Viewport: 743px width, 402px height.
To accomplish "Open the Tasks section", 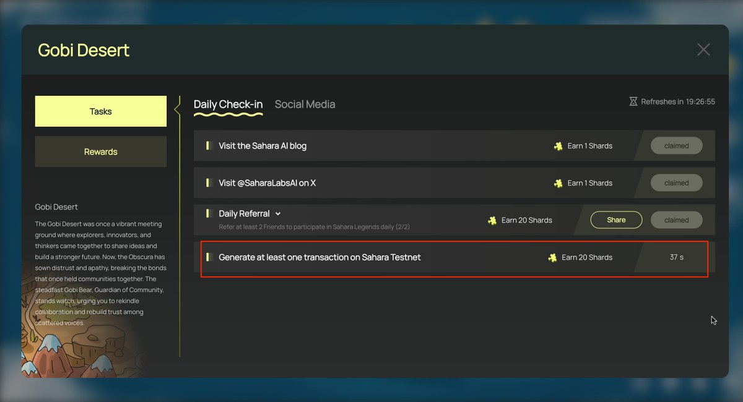I will pos(101,111).
